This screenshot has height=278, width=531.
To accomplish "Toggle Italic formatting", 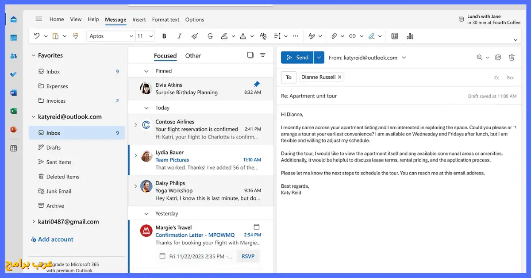I will 179,36.
